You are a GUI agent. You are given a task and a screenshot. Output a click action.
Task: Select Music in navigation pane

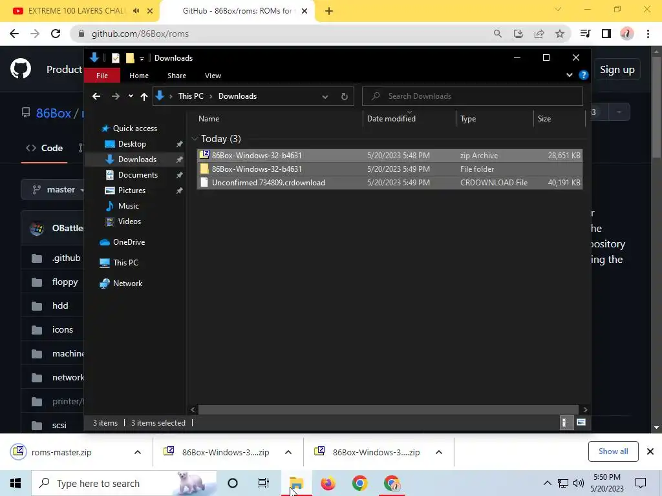pos(129,206)
